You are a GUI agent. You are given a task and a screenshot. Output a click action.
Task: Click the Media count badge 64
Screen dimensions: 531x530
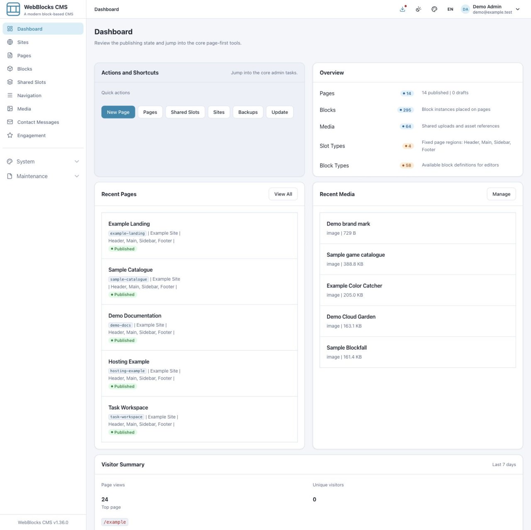pyautogui.click(x=407, y=126)
